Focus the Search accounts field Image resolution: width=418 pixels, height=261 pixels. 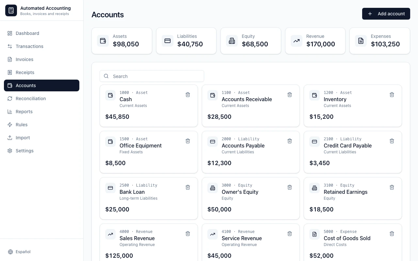pos(152,76)
